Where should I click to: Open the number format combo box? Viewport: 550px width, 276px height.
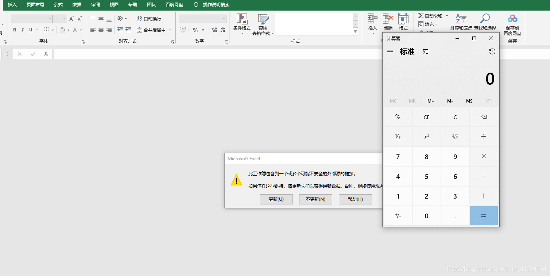(202, 19)
